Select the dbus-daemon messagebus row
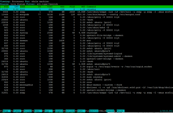Viewport: 173px width, 113px height. (86, 85)
